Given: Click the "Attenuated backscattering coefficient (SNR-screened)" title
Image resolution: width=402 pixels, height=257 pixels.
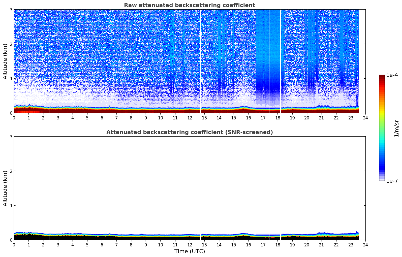Looking at the screenshot, I should pos(189,132).
